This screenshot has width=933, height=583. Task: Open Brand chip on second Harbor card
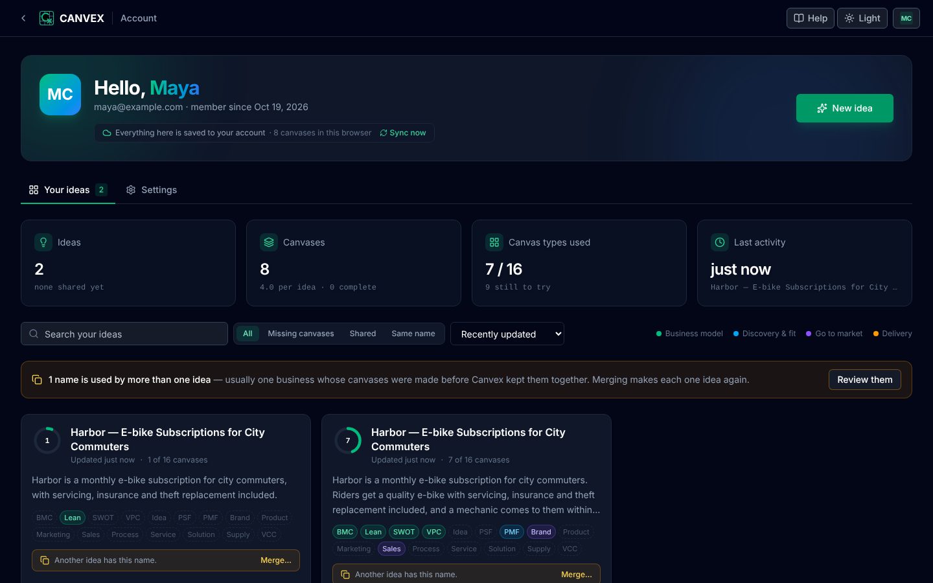point(541,532)
